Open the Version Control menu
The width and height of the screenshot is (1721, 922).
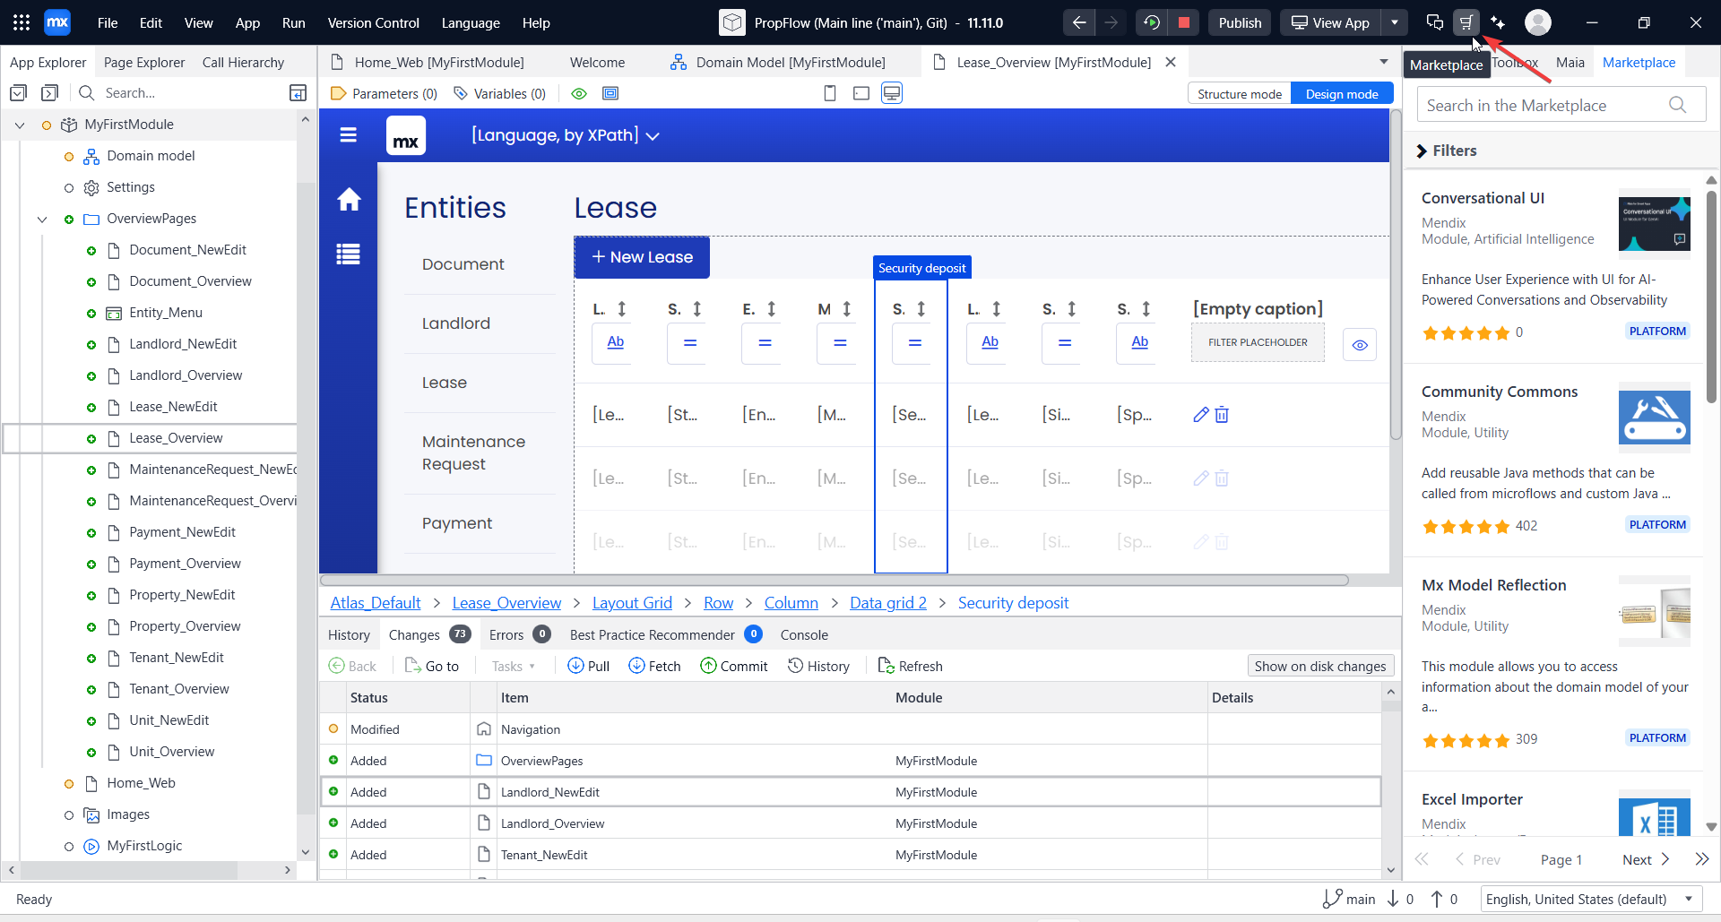373,22
